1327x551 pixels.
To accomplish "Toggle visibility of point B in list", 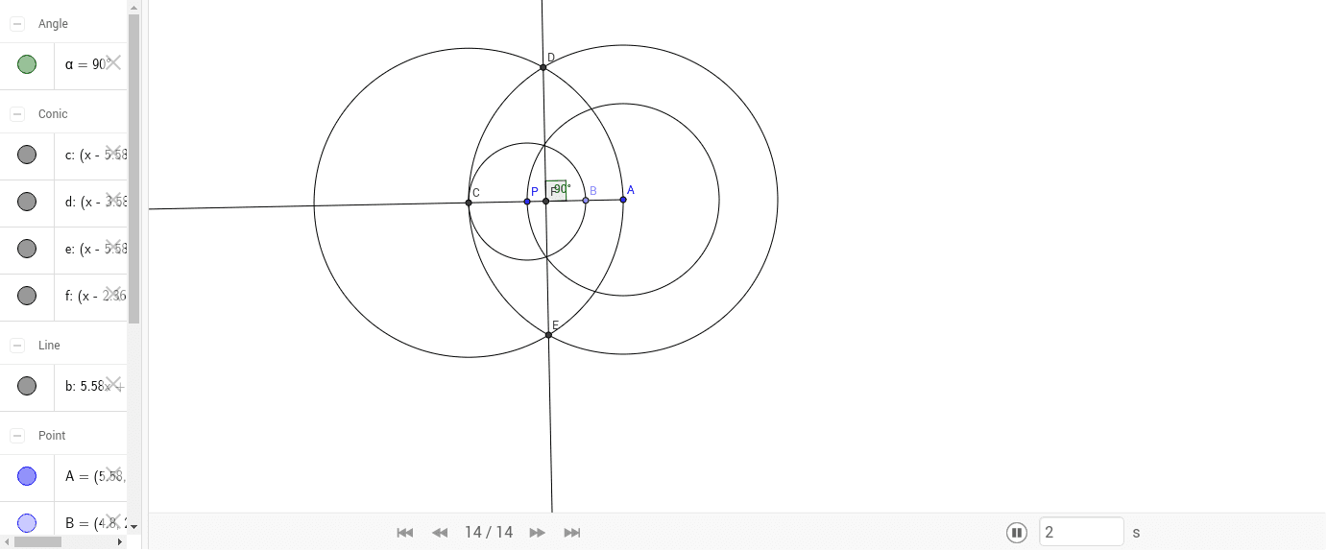I will click(x=27, y=523).
